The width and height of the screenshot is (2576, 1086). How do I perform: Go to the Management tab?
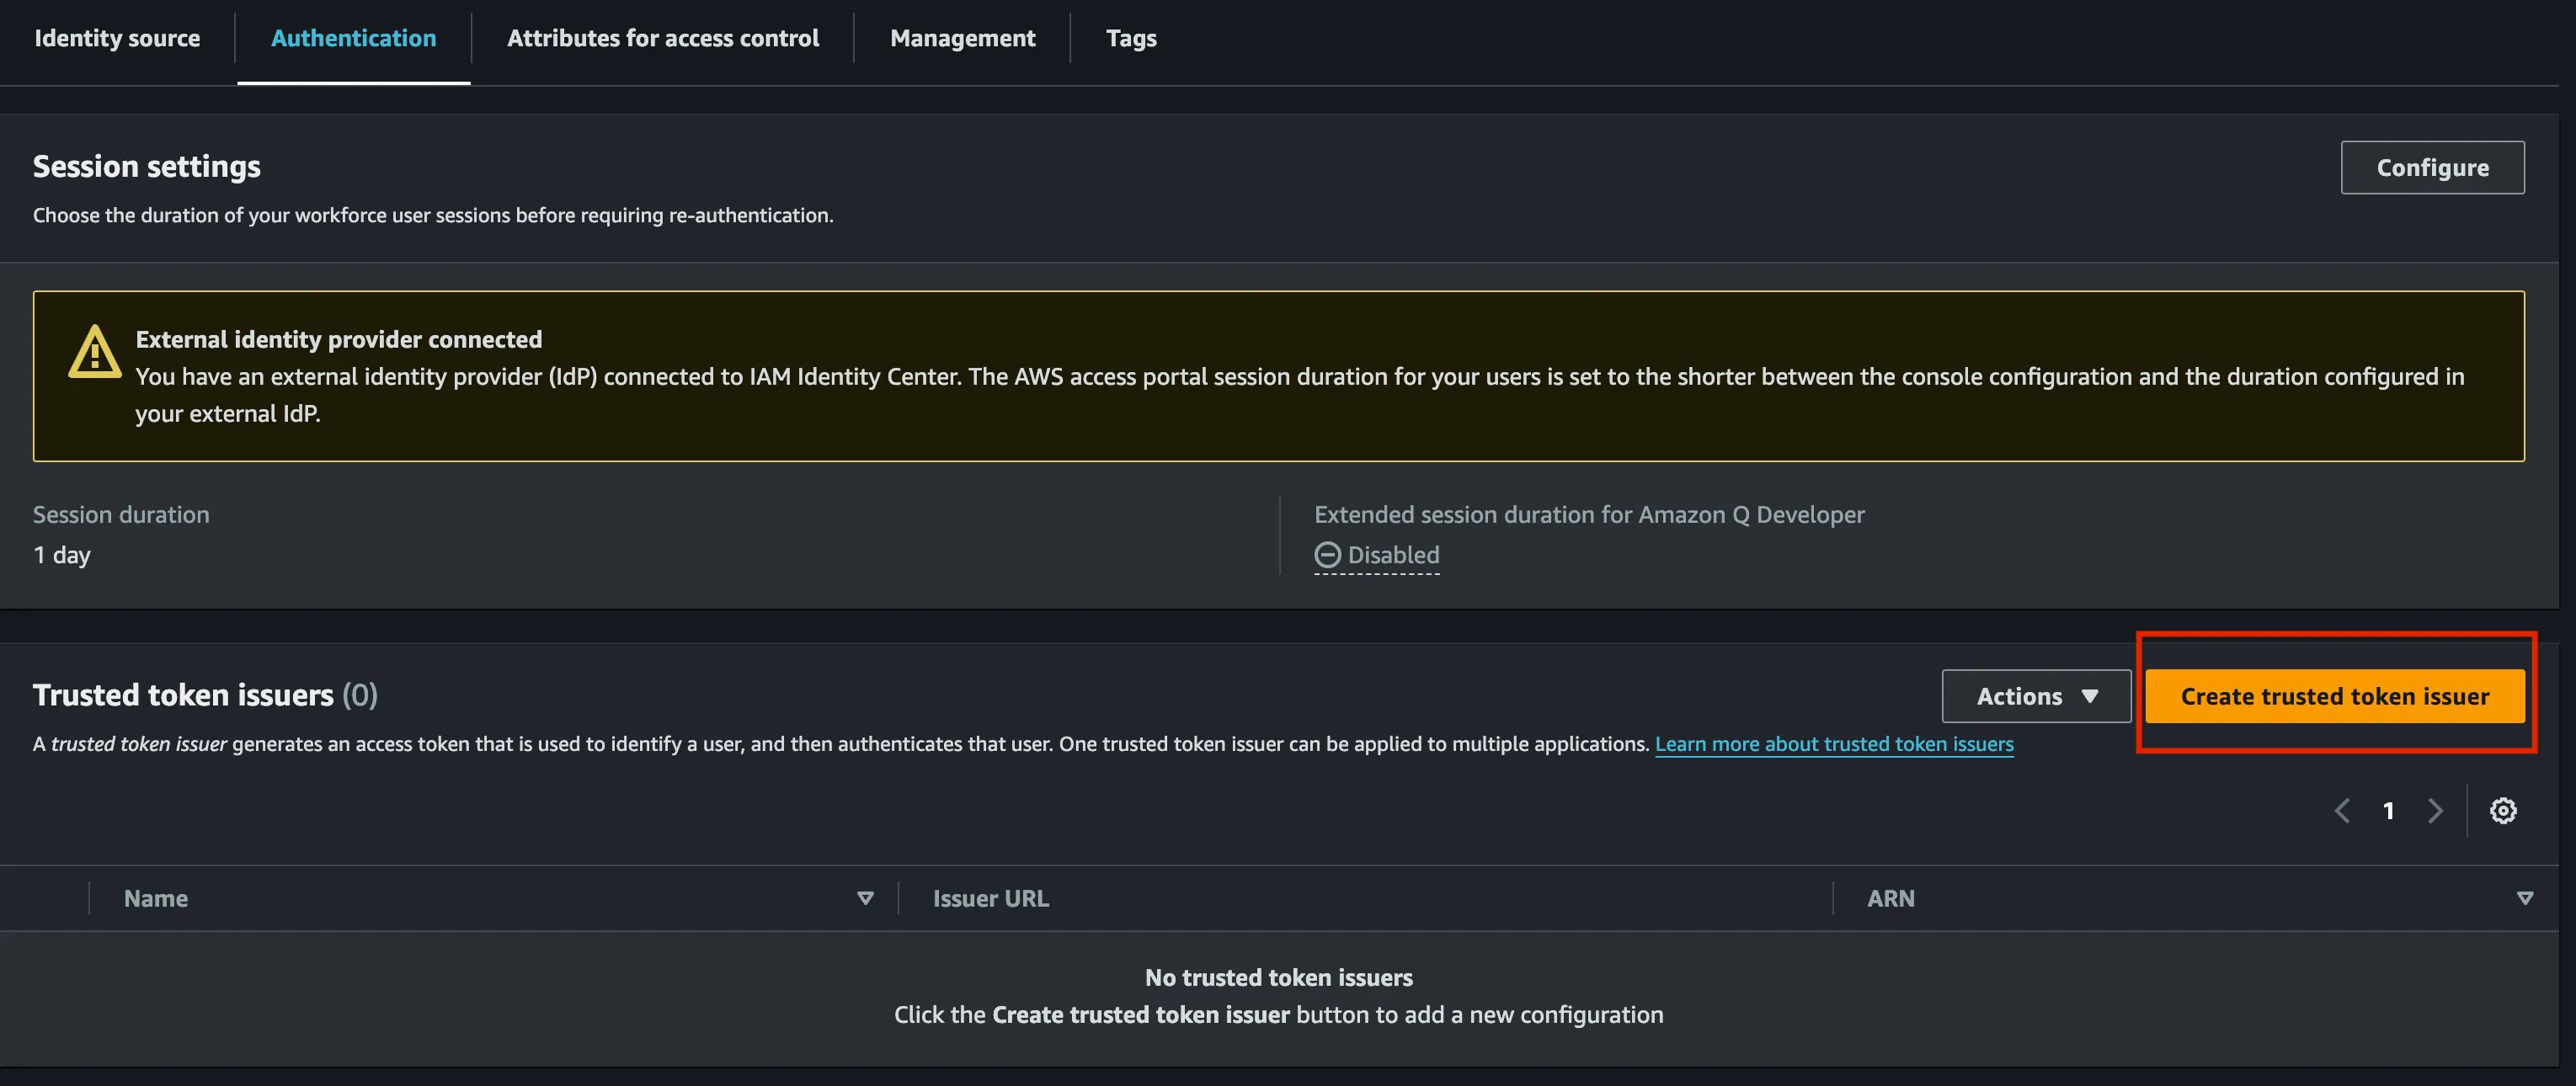click(962, 38)
